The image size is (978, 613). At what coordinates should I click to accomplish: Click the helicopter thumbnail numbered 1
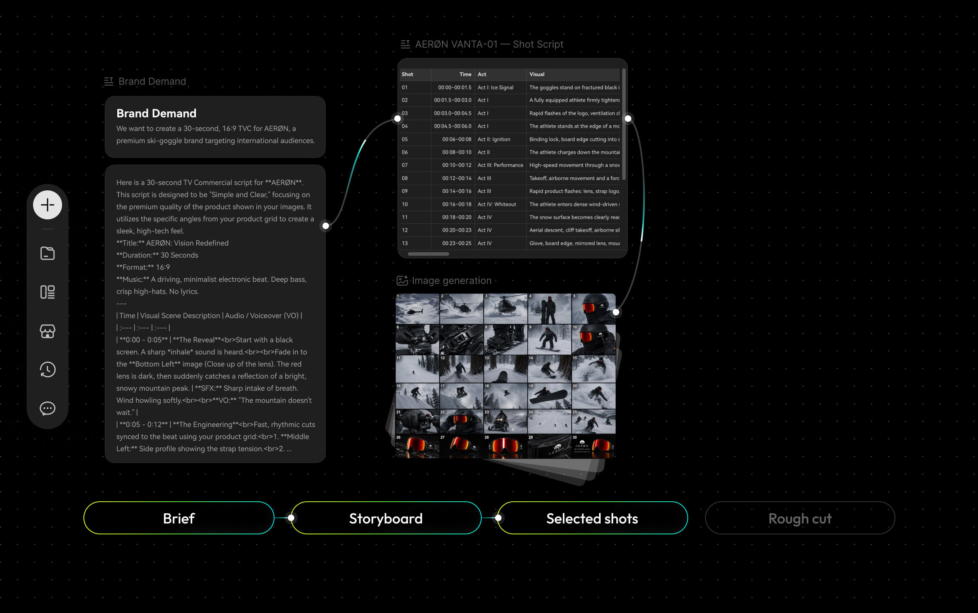417,308
